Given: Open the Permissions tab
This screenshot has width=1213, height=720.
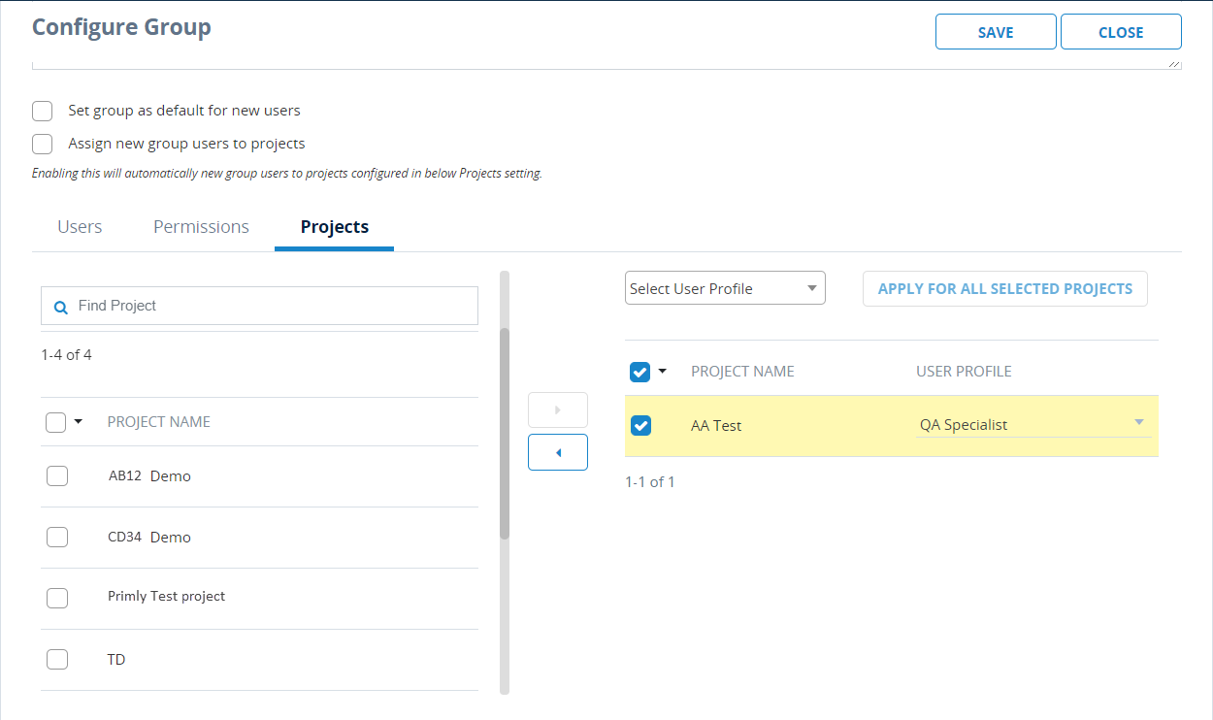Looking at the screenshot, I should (201, 227).
